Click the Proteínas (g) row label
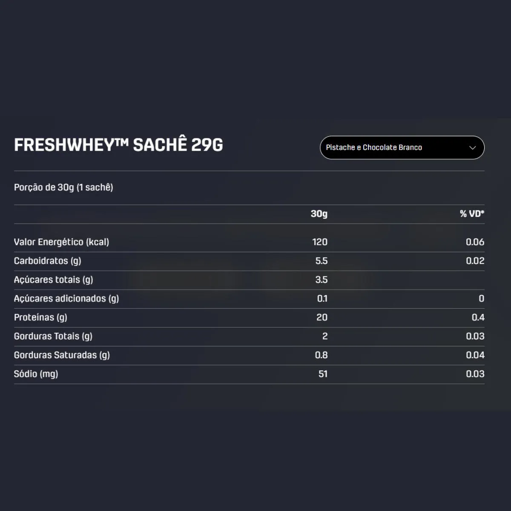511x511 pixels. [x=40, y=317]
